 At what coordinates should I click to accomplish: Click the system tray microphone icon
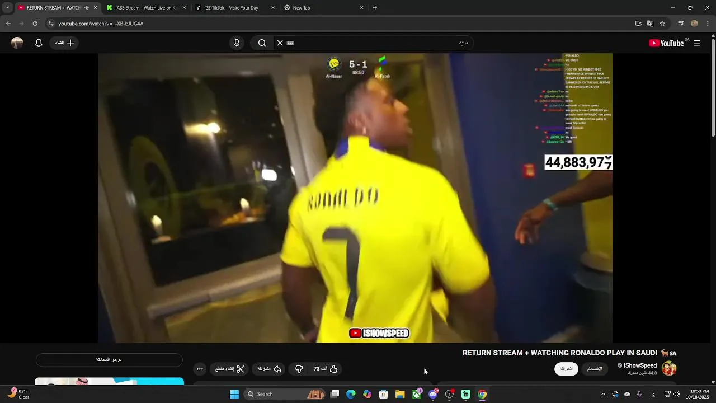pos(639,394)
